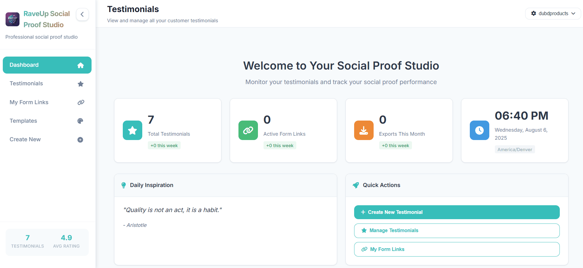The image size is (583, 268).
Task: Open Testimonials in the sidebar
Action: coord(47,83)
